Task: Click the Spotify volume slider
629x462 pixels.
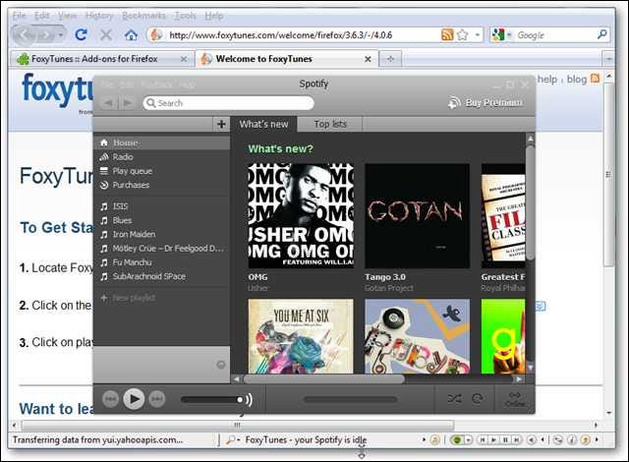Action: 212,399
